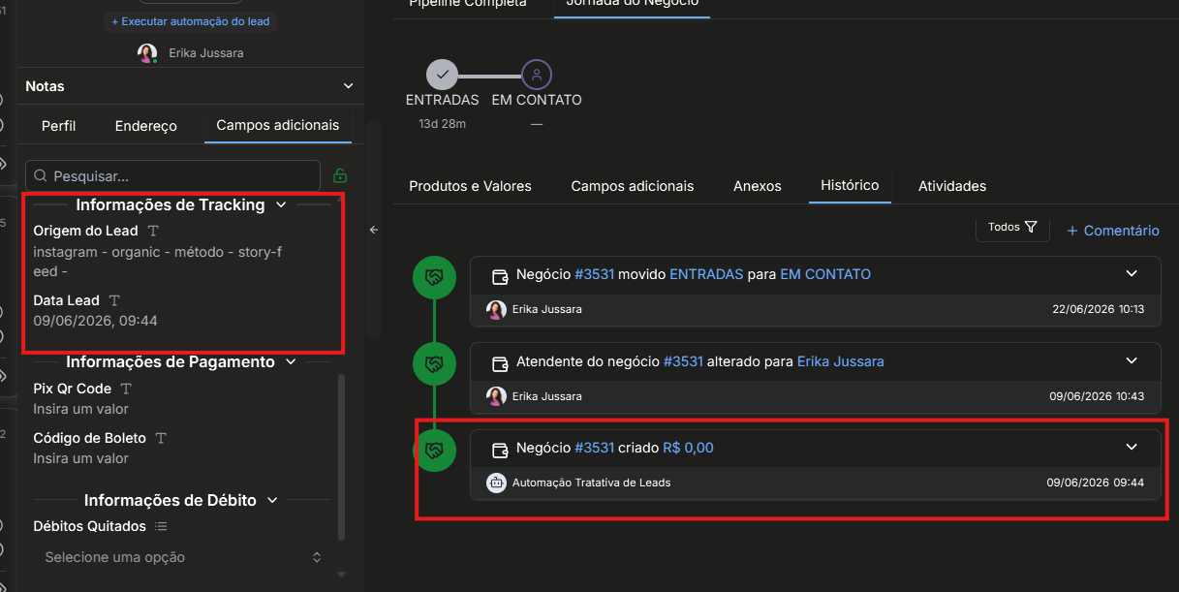Click the + Comentário link

[x=1112, y=231]
